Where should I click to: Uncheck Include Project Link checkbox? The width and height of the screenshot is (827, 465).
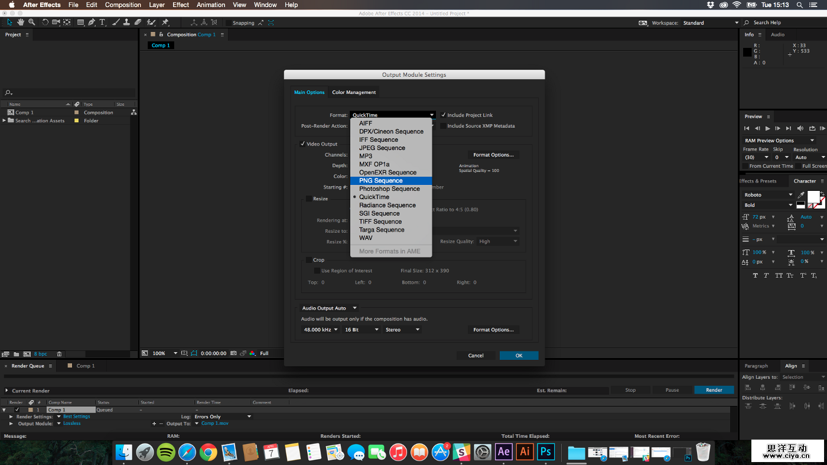coord(444,115)
